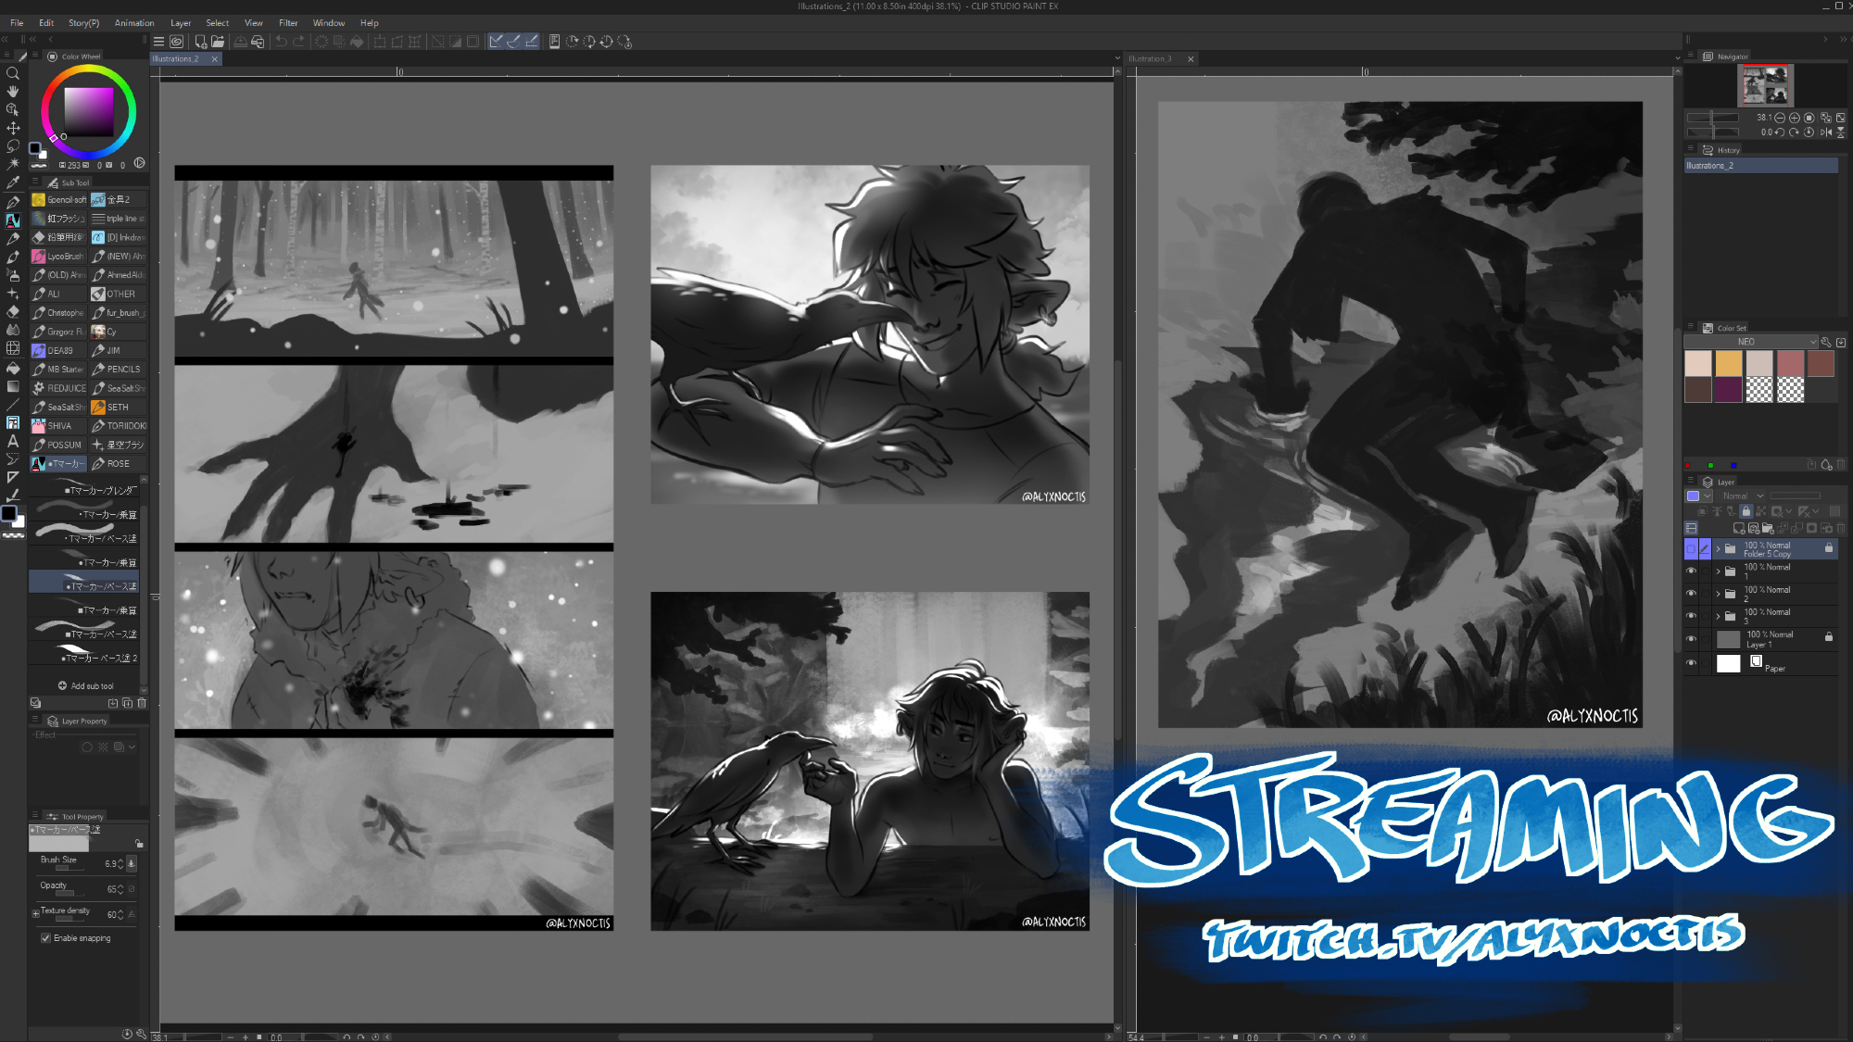
Task: Toggle visibility of the Paper layer
Action: [1691, 663]
